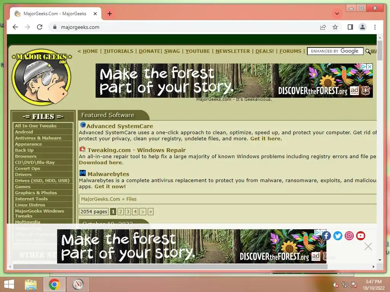The width and height of the screenshot is (390, 292).
Task: Click the 'Download here' link
Action: 101,162
